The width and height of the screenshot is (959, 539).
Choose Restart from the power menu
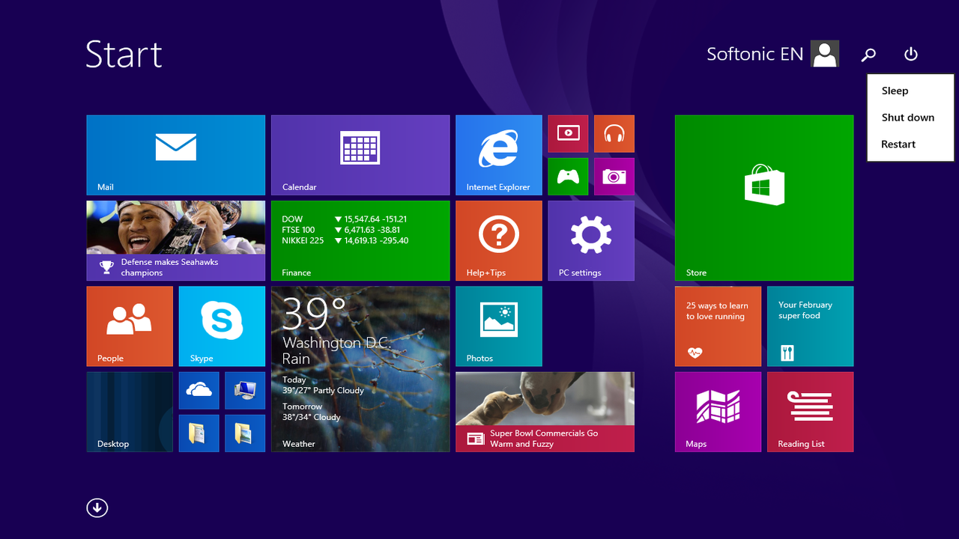[898, 144]
